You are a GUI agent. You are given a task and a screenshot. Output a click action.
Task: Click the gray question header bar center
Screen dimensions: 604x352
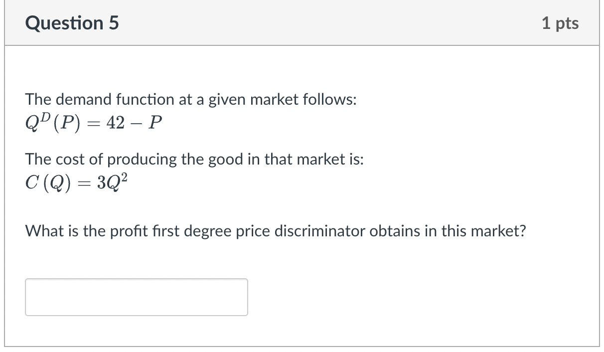click(x=302, y=23)
